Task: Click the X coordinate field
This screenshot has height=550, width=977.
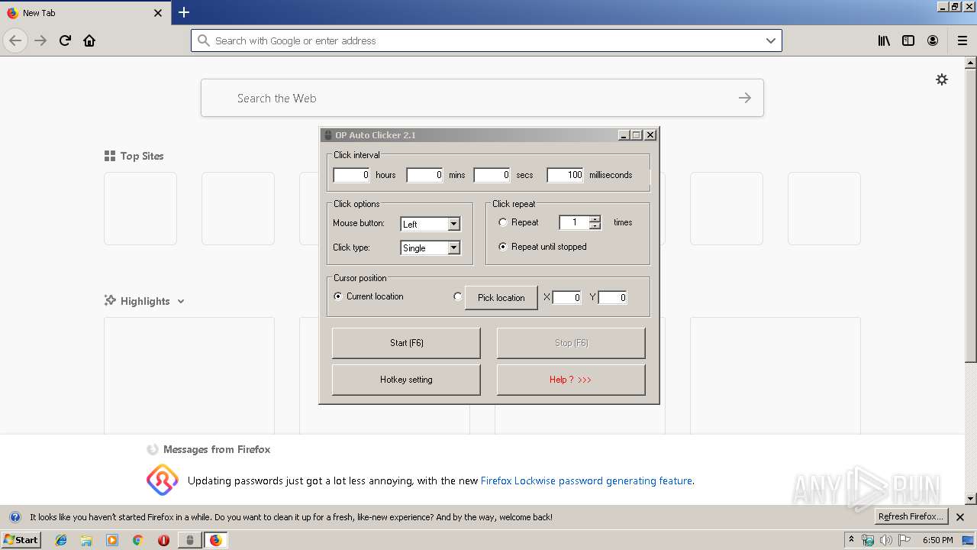Action: [x=567, y=298]
